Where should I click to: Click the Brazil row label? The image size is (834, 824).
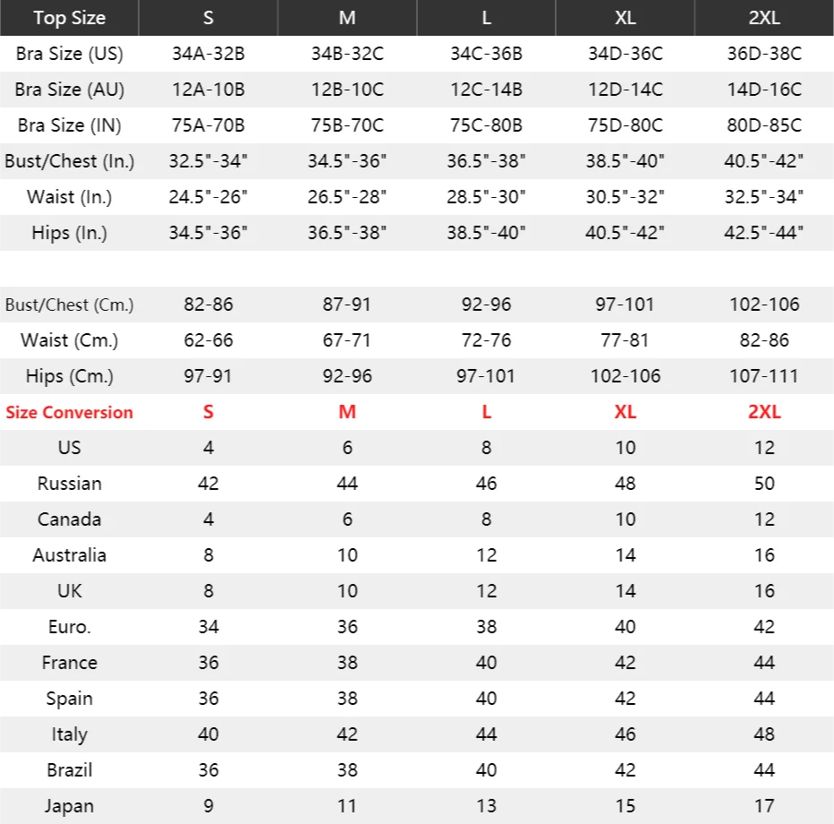tap(69, 770)
